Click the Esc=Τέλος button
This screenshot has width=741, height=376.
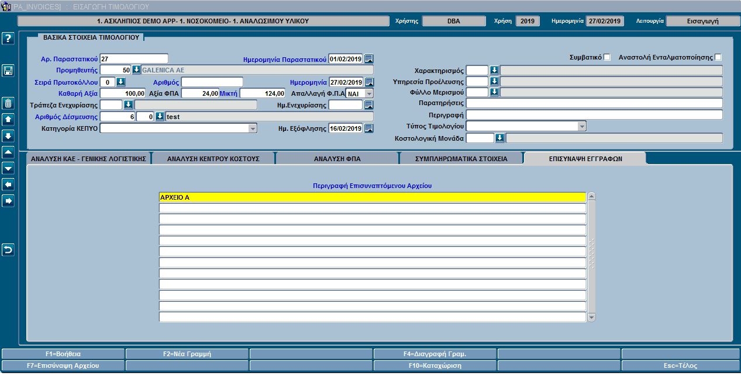(x=681, y=365)
